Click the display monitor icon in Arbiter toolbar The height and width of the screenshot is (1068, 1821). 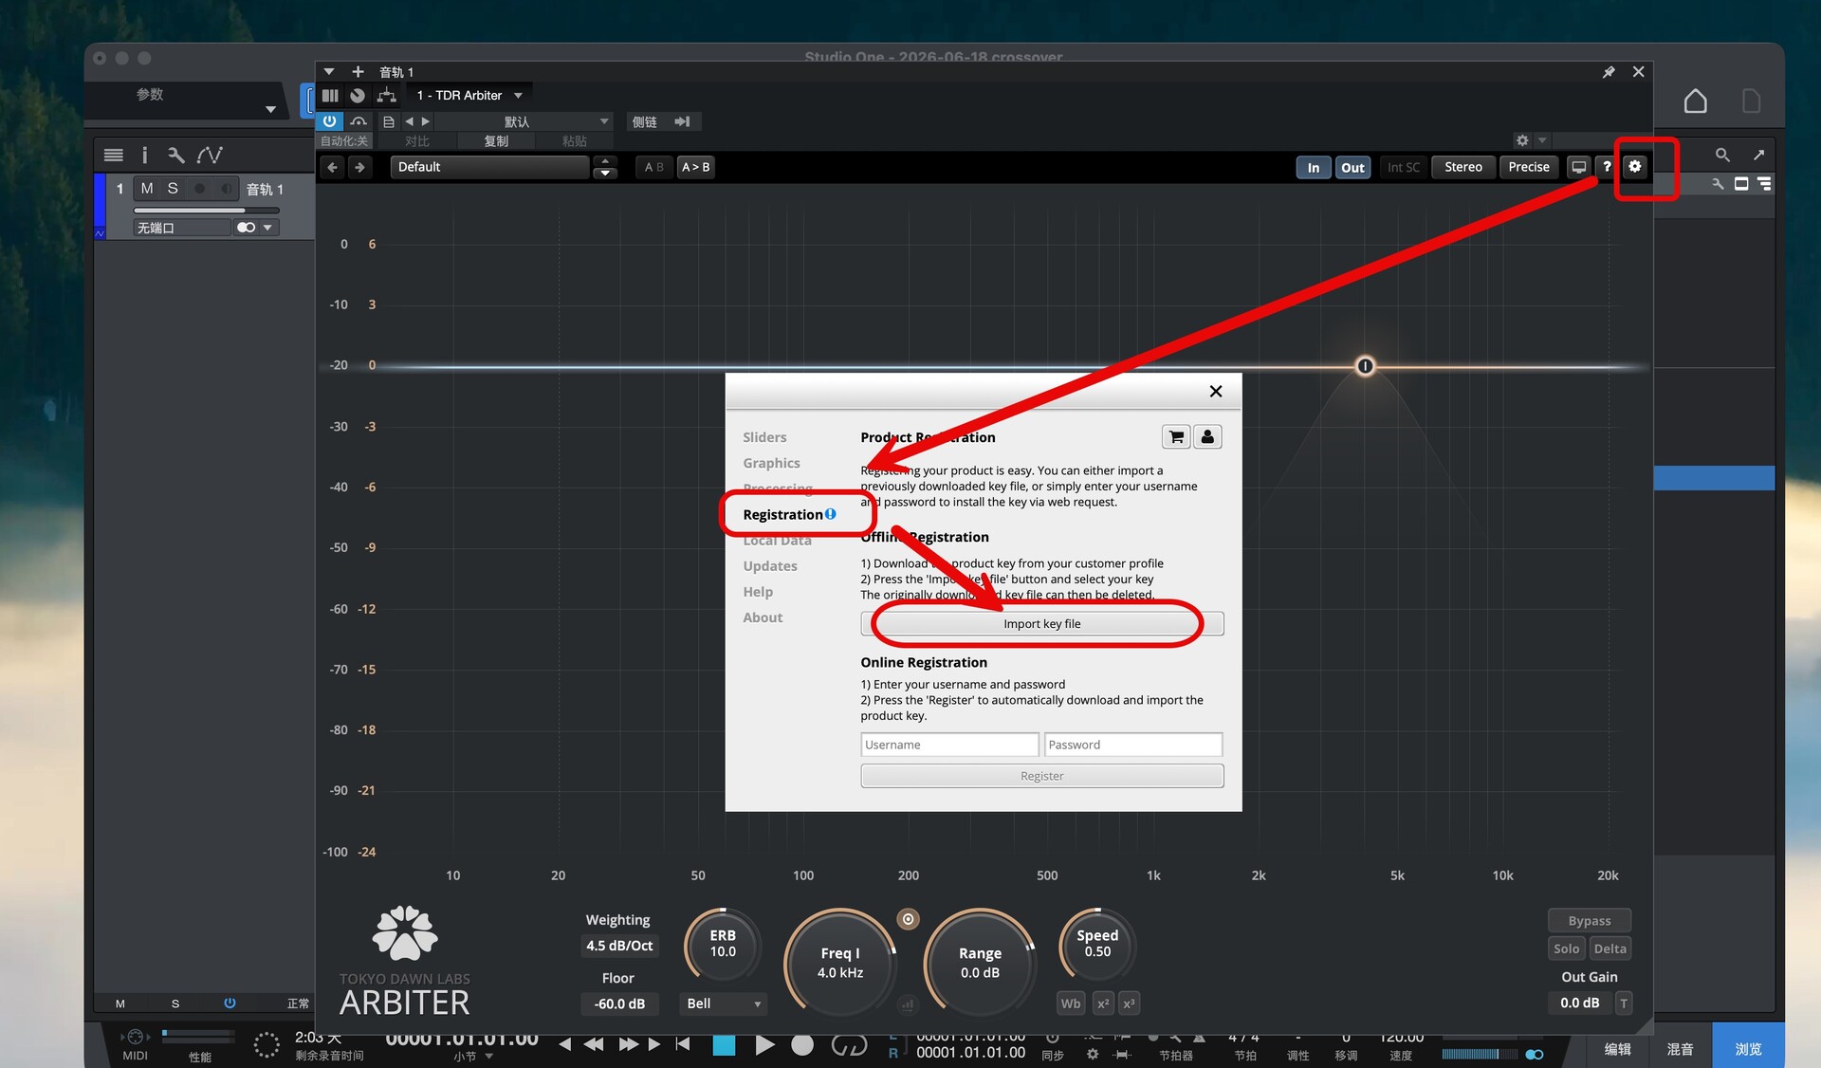pyautogui.click(x=1578, y=167)
